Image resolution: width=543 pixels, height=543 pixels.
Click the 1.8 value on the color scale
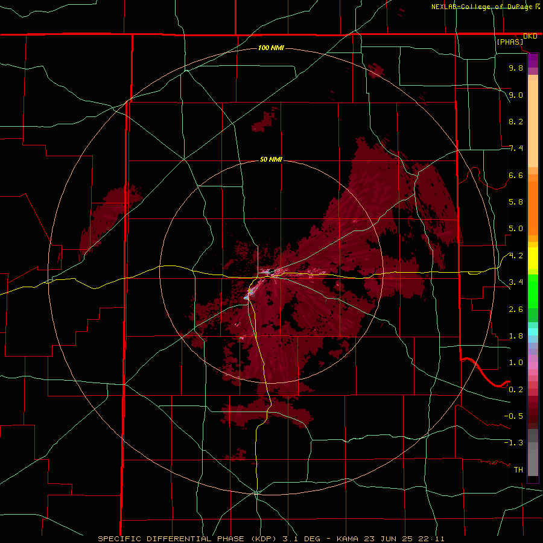(x=516, y=336)
